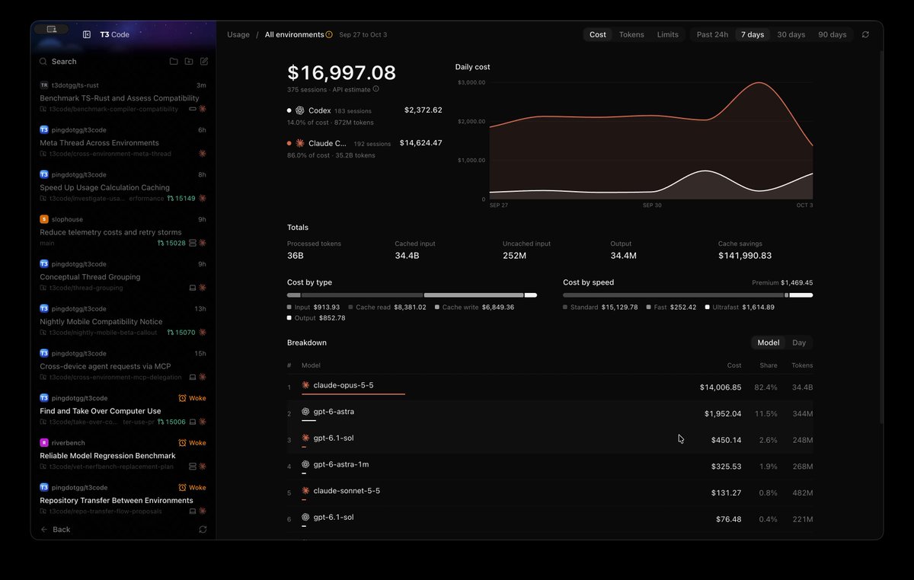The image size is (914, 580).
Task: Select the 7 days range
Action: point(753,34)
